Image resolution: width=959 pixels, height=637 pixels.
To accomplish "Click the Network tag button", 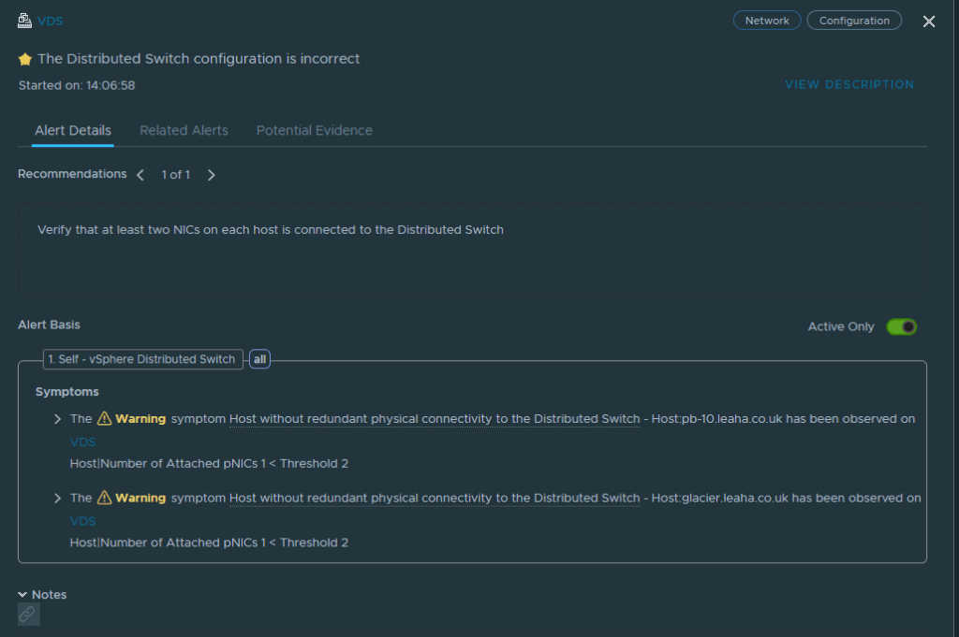I will pos(767,21).
